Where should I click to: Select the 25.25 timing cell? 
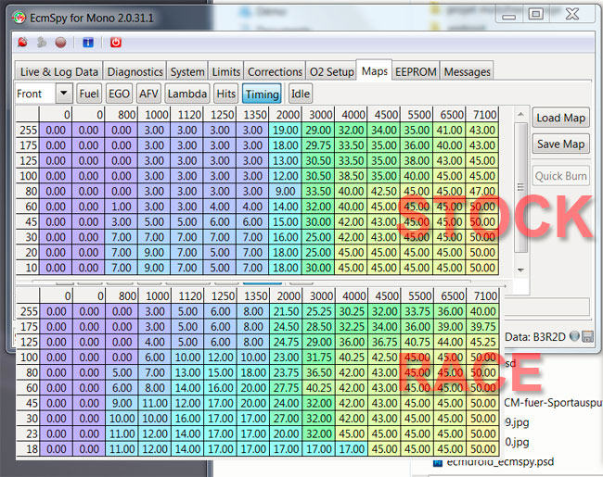pyautogui.click(x=319, y=311)
